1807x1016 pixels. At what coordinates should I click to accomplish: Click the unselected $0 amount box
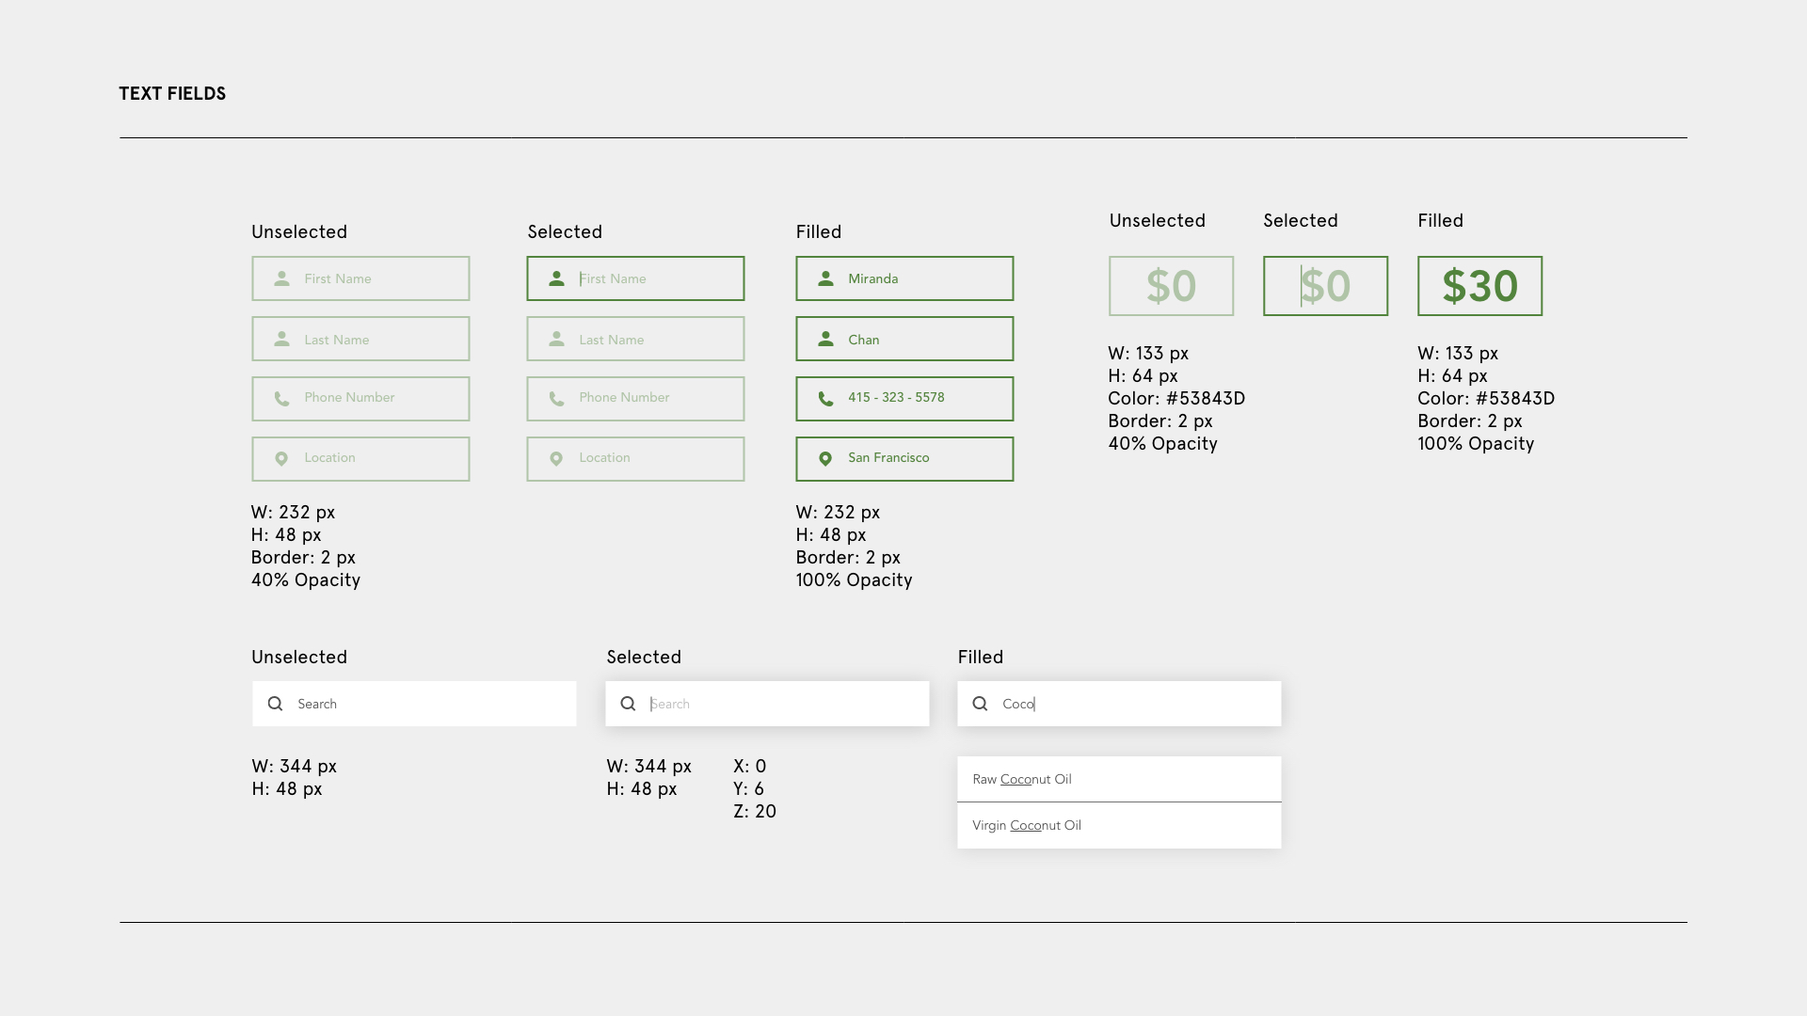[1171, 286]
